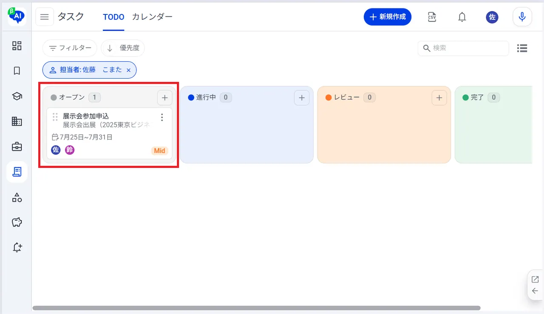Screen dimensions: 544x314
Task: Open the add-notification bell in sidebar
Action: click(17, 247)
